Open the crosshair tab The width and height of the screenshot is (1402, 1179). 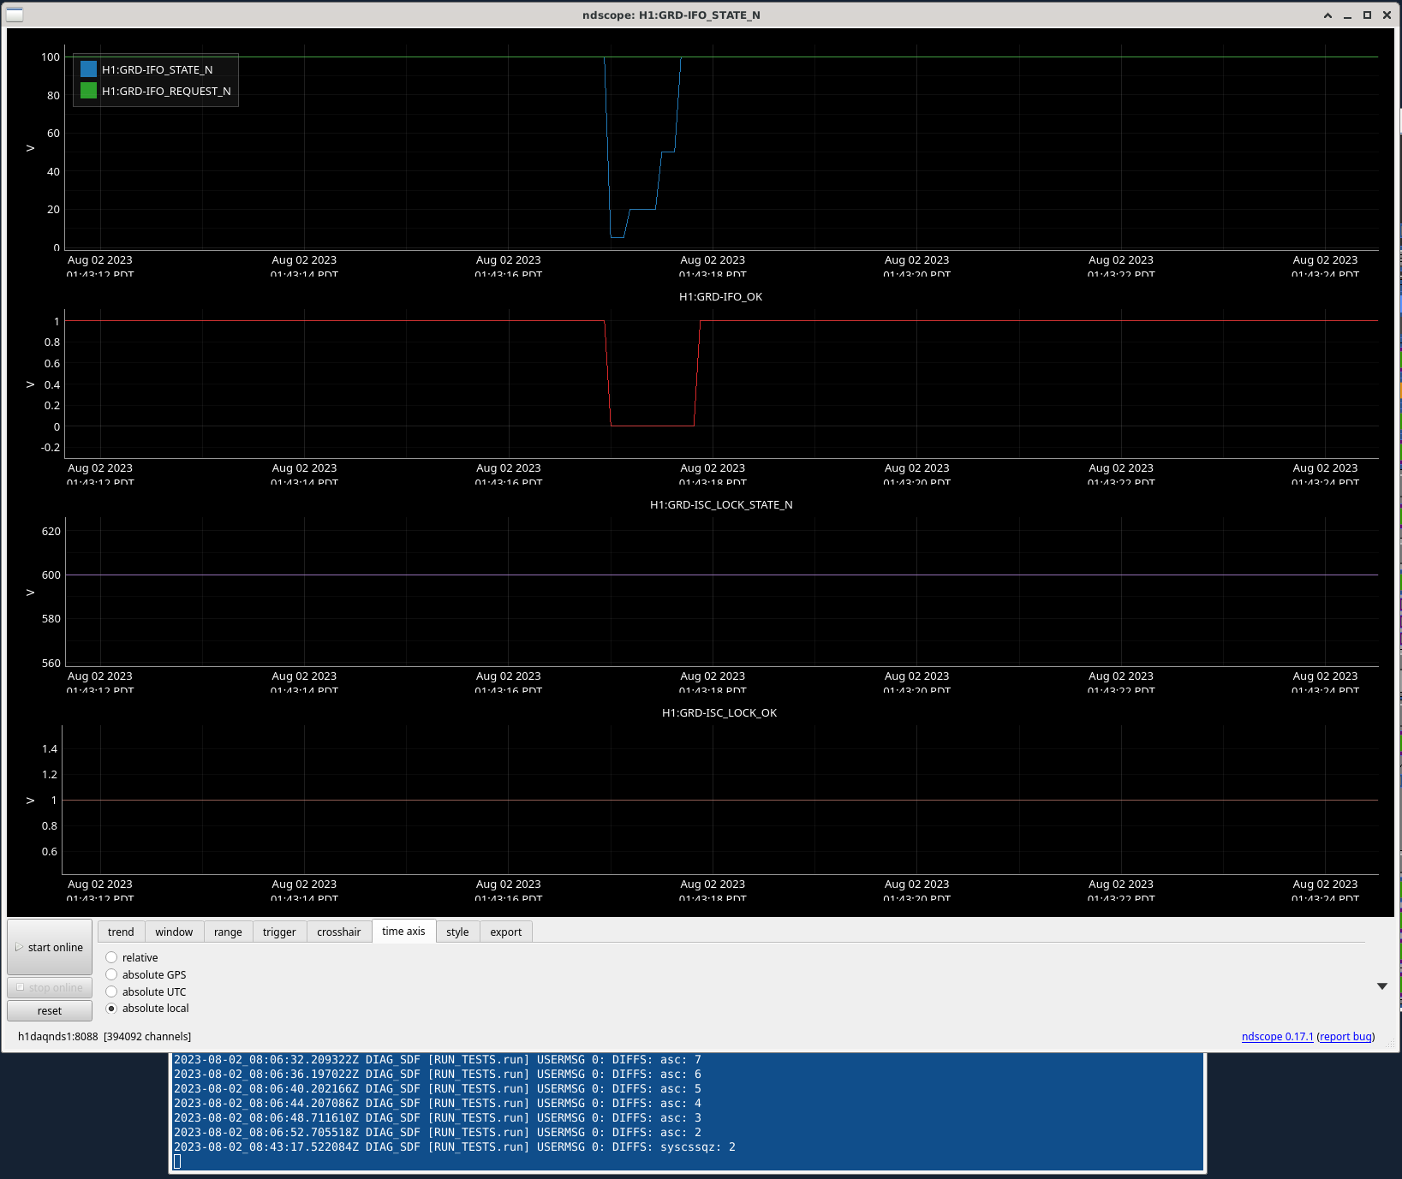(x=338, y=932)
